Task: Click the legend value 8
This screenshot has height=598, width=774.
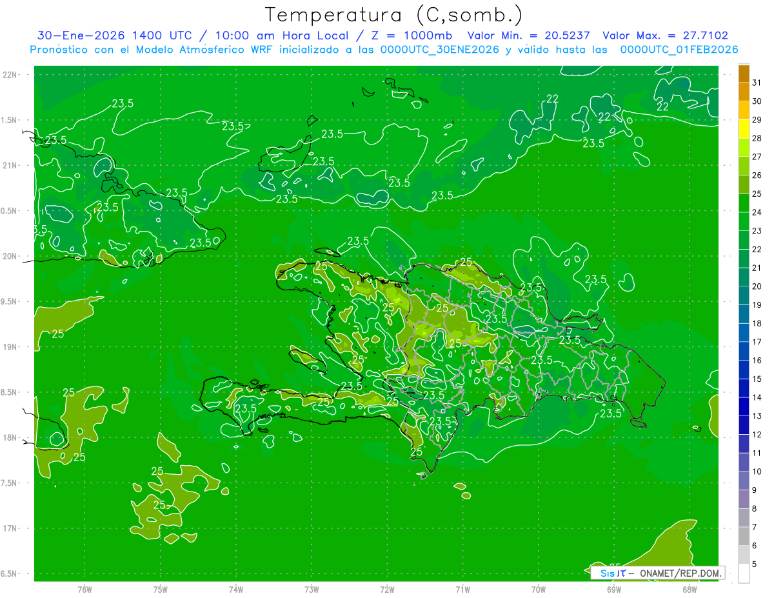Action: pos(755,508)
